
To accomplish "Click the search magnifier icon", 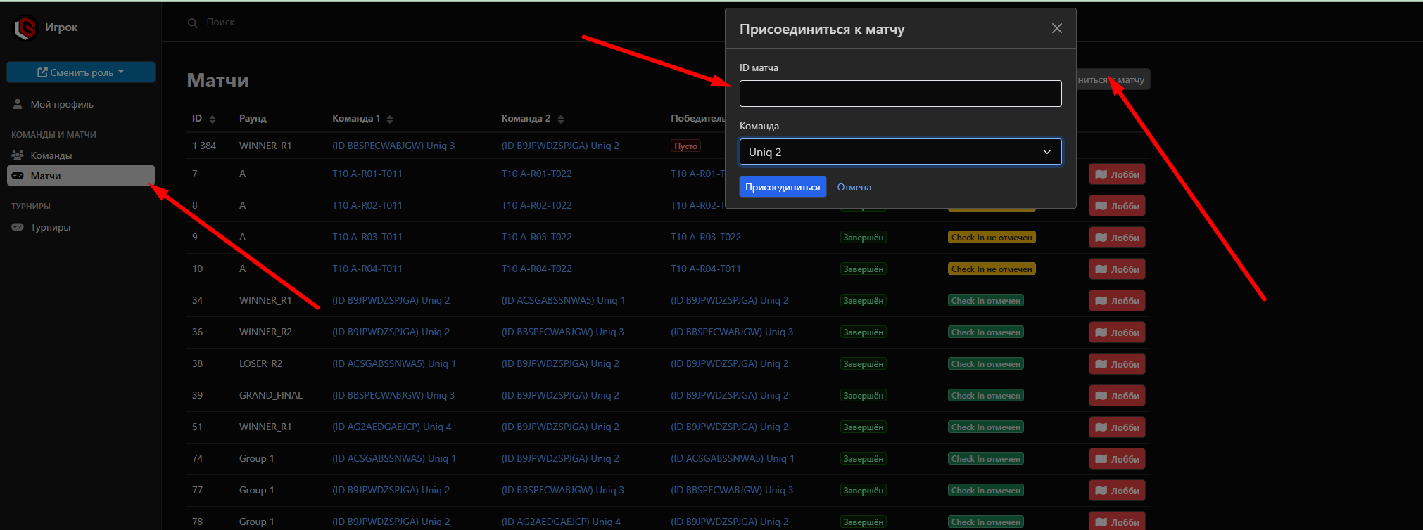I will (x=192, y=23).
